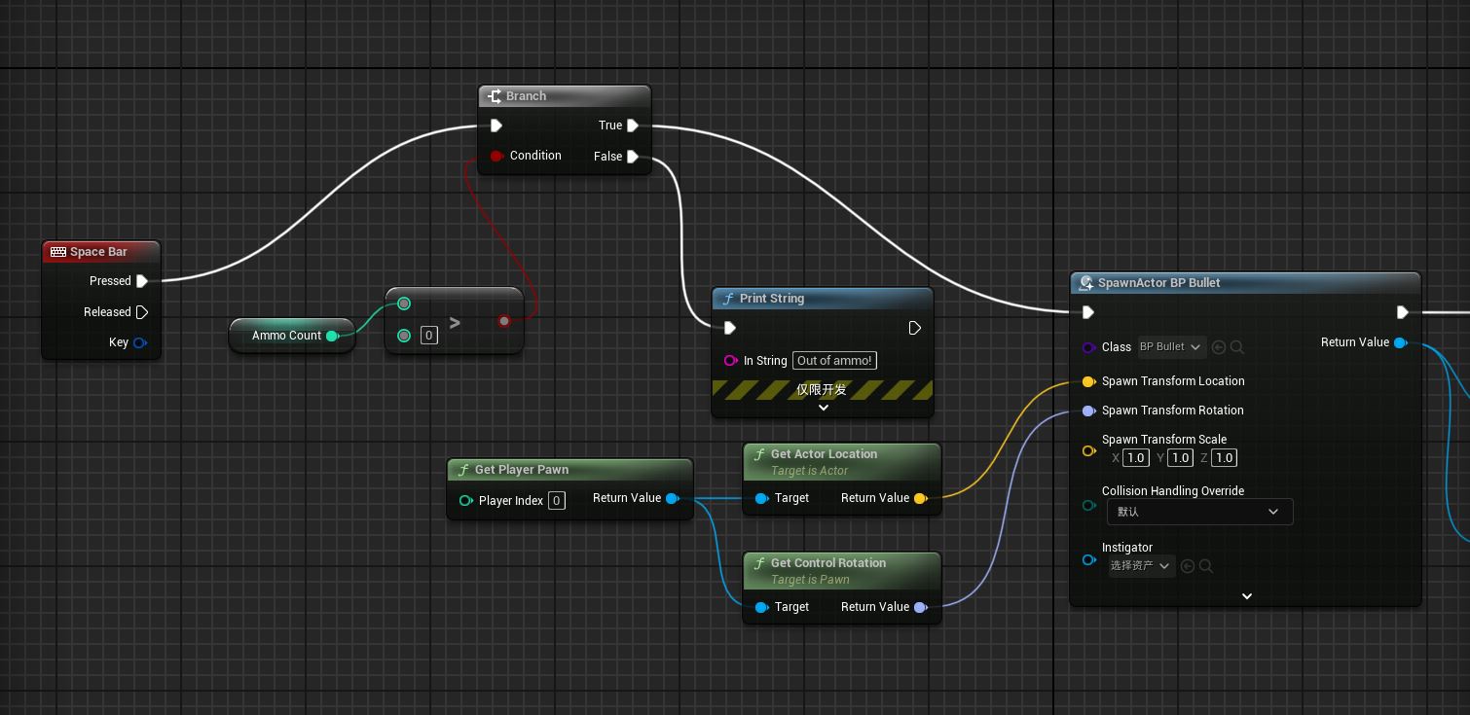Select the Ammo Count variable node
Screen dimensions: 1470x715
click(x=286, y=336)
